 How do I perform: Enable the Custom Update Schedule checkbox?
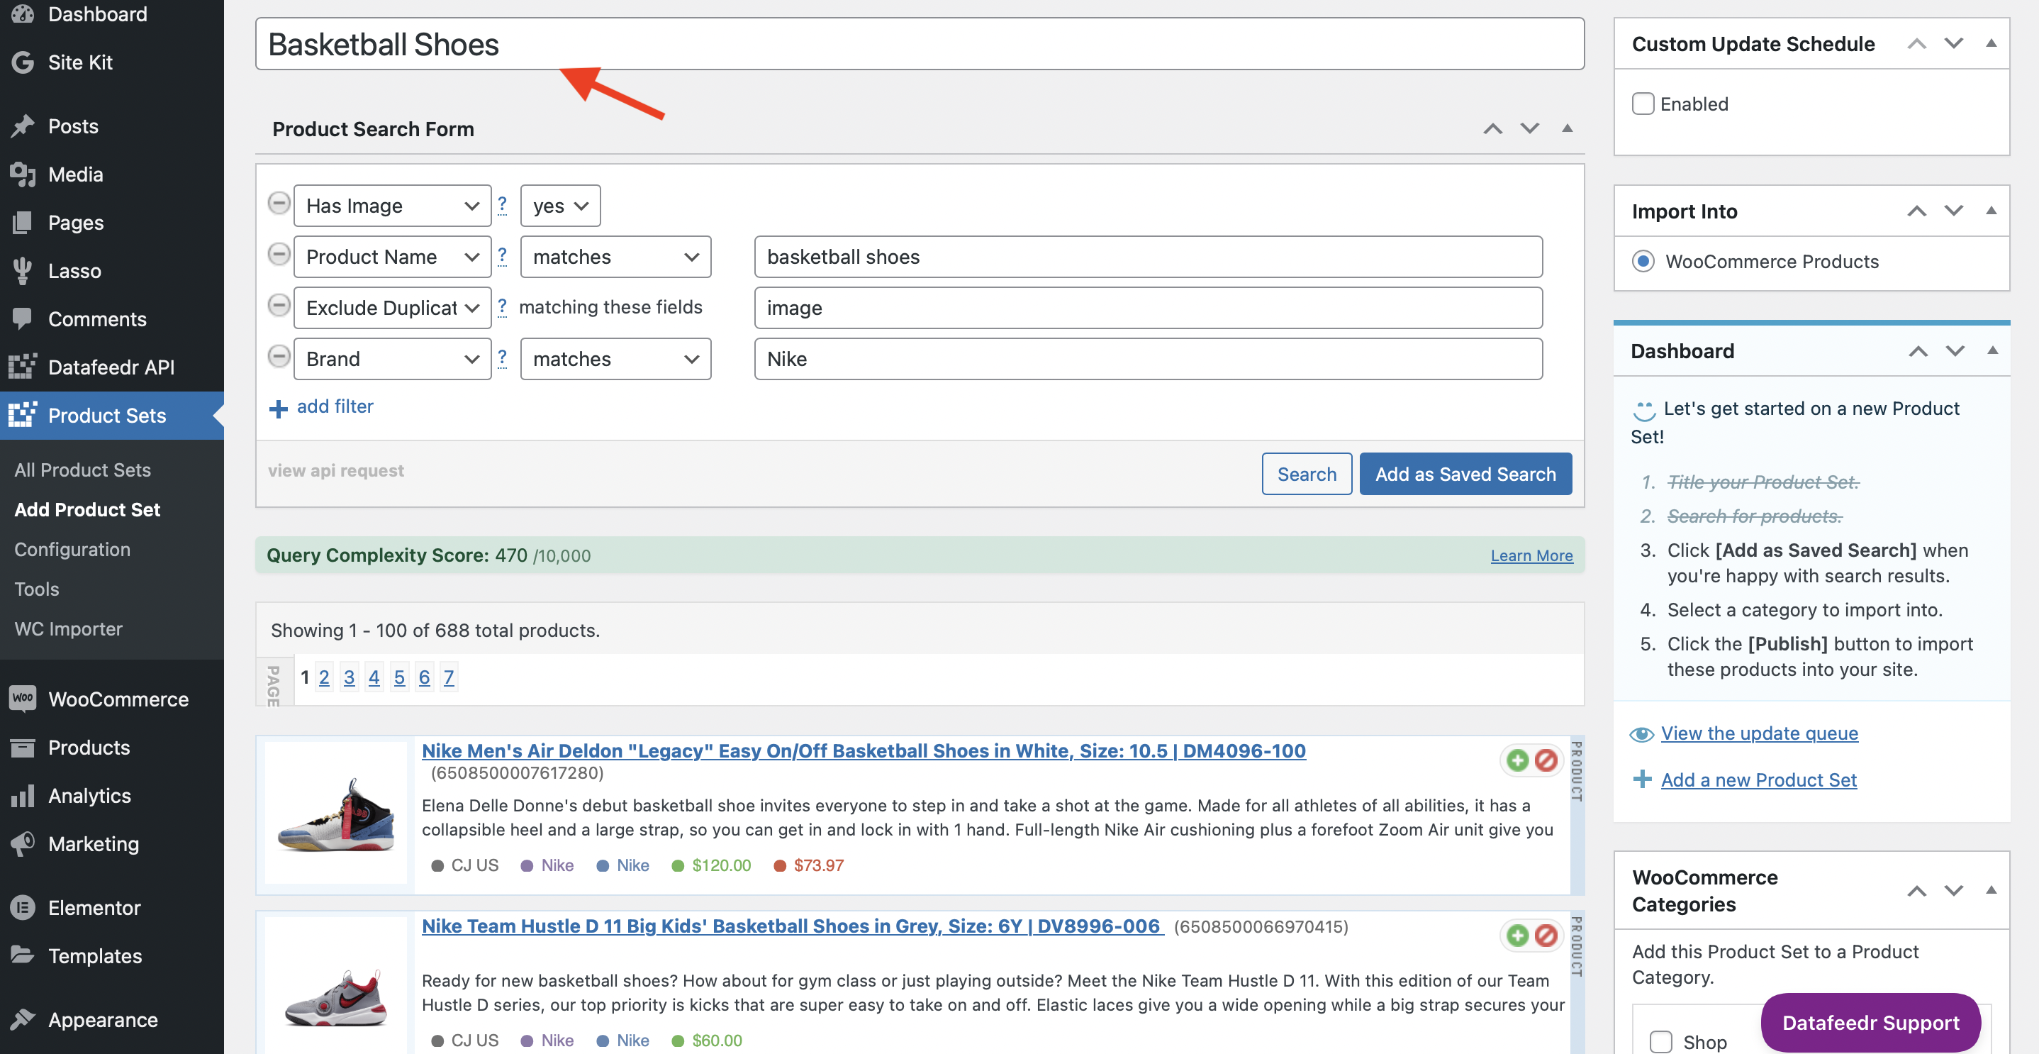tap(1643, 104)
